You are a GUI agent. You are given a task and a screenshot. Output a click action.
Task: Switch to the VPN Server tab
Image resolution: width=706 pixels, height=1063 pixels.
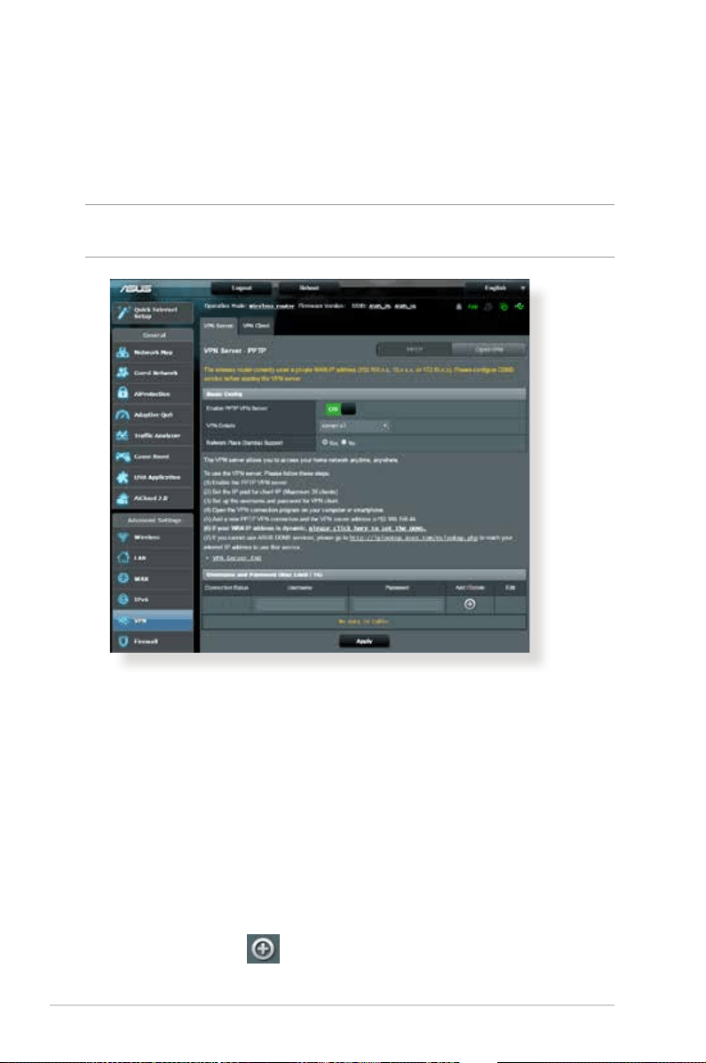click(218, 326)
